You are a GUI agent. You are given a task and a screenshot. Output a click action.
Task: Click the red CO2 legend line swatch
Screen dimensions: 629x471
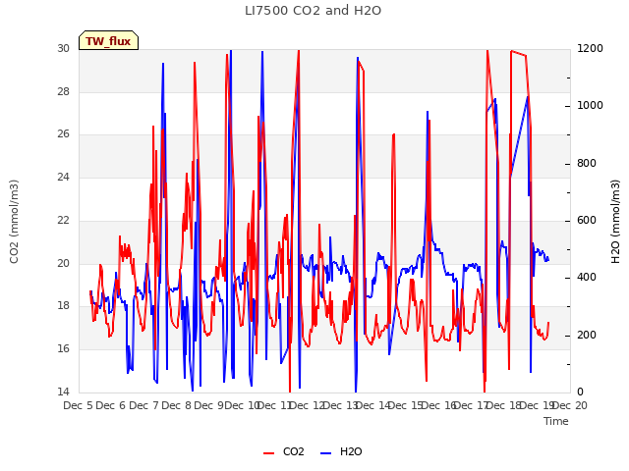pyautogui.click(x=268, y=453)
